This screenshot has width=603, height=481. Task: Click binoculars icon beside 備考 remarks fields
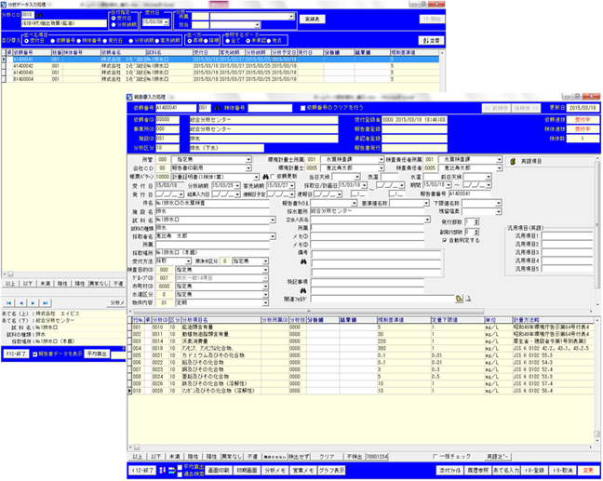[x=303, y=261]
